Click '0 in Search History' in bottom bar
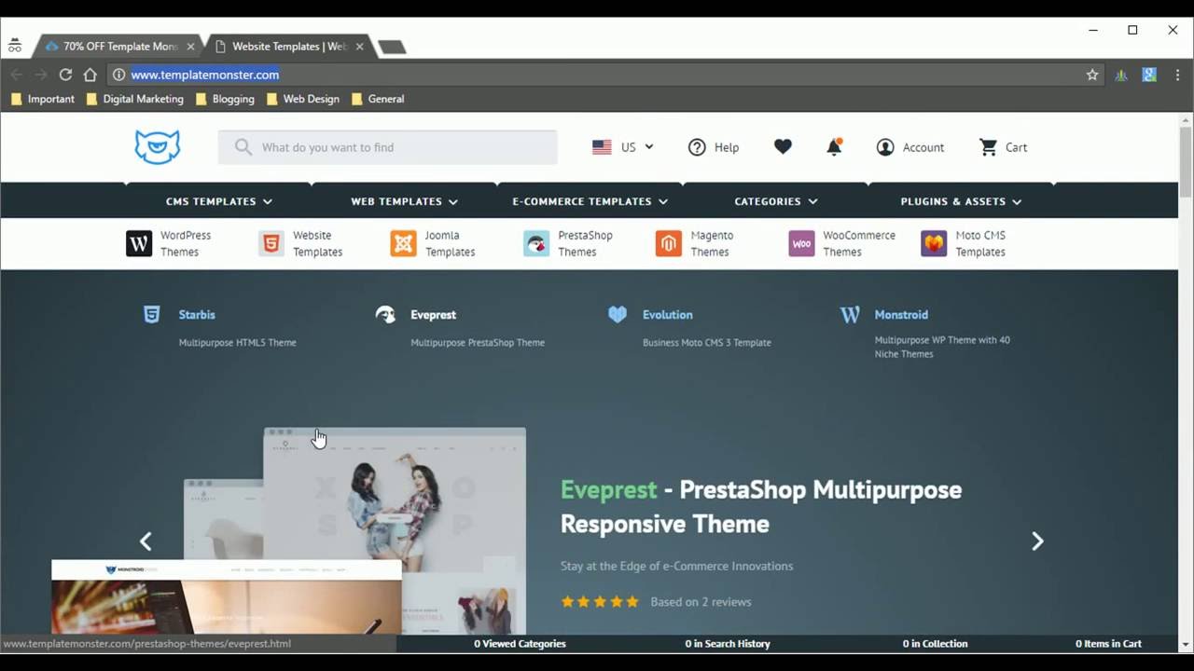This screenshot has height=671, width=1194. point(728,644)
